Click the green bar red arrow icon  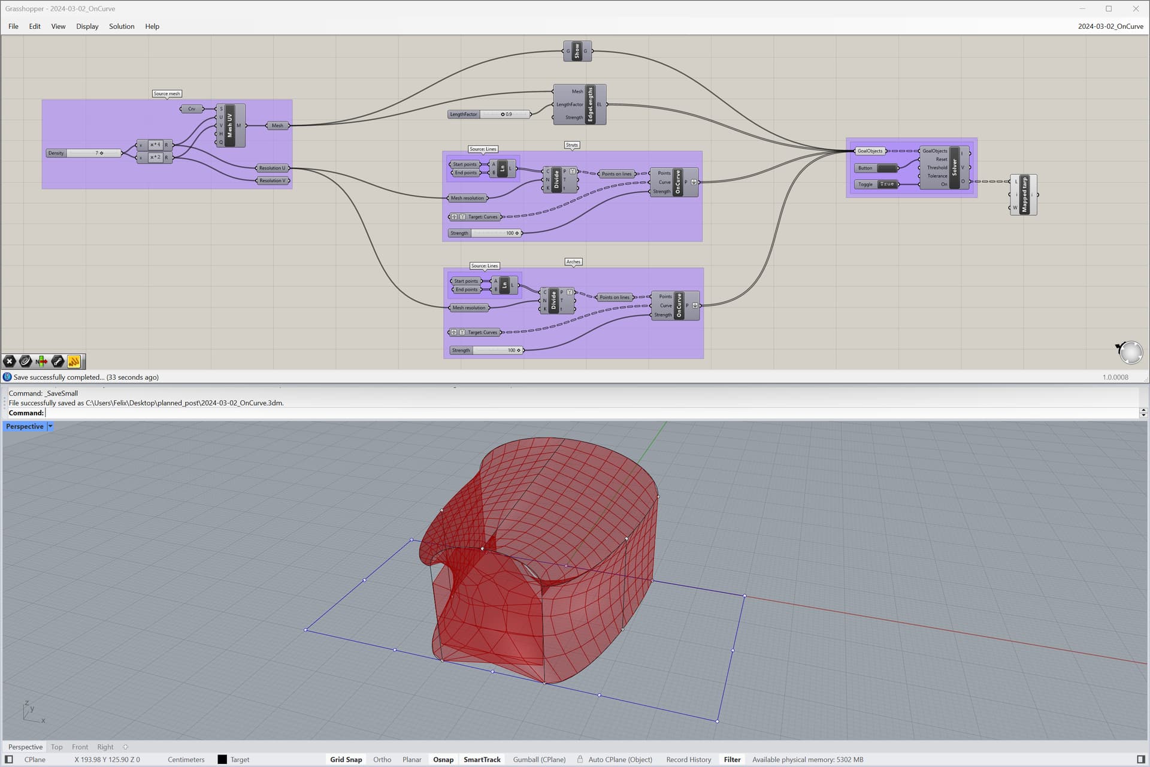point(41,361)
